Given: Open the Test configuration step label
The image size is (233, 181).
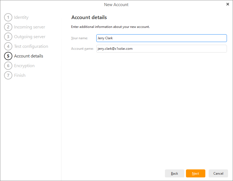Looking at the screenshot, I should 31,46.
